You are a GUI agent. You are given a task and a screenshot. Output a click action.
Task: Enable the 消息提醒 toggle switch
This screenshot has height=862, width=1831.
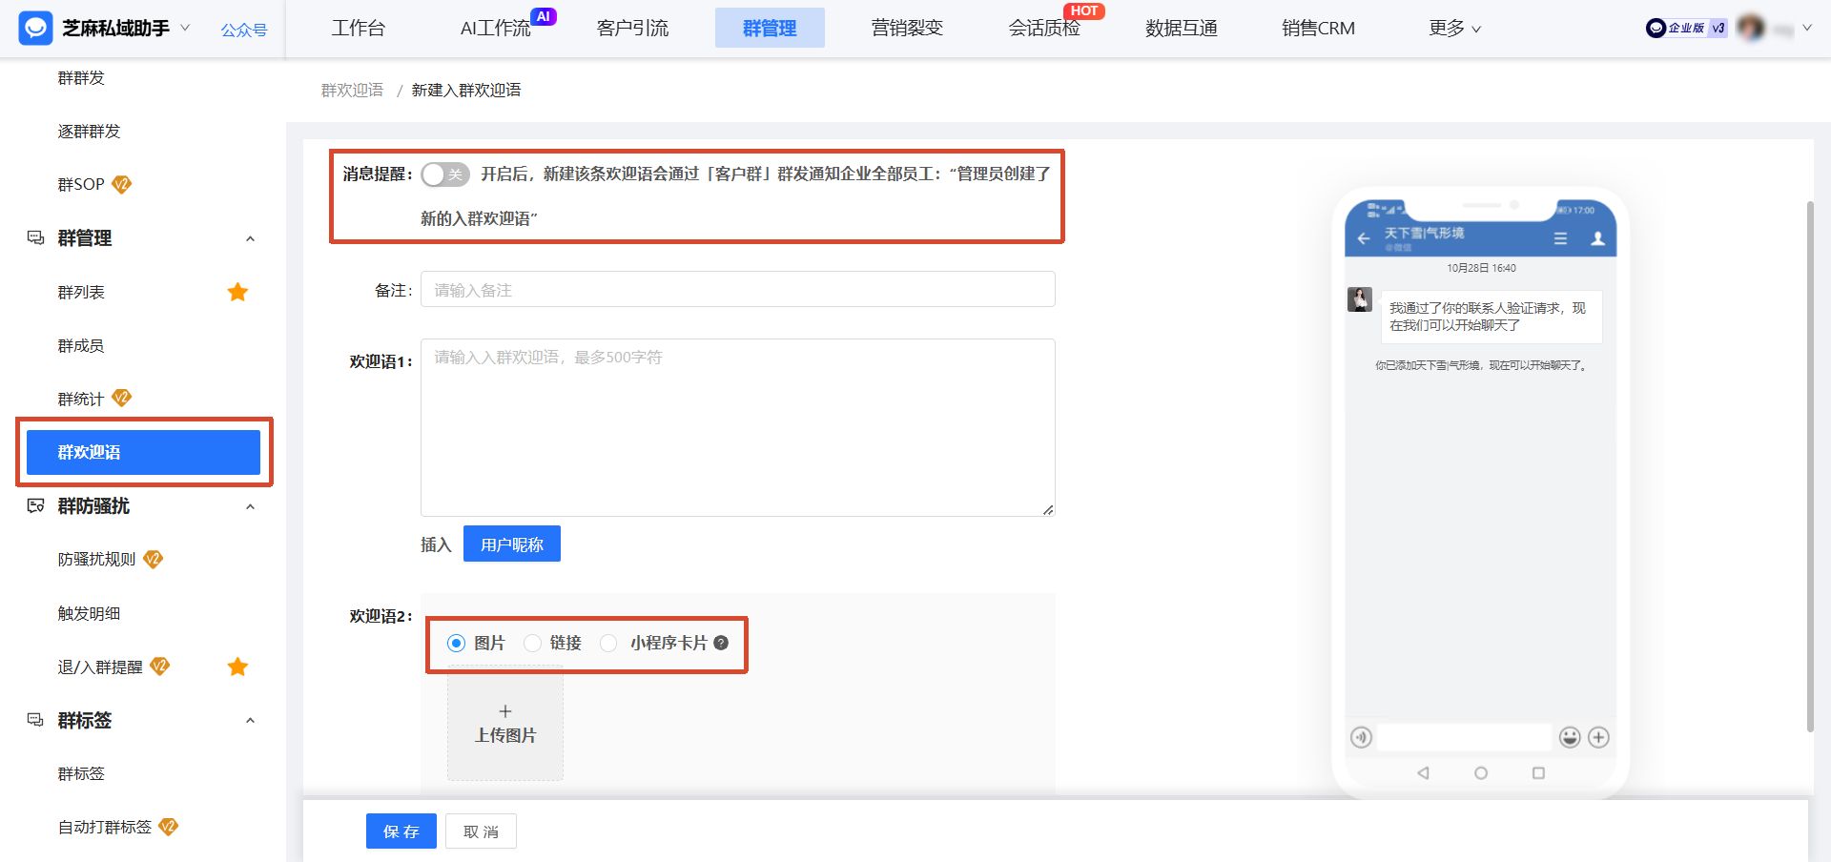point(444,174)
